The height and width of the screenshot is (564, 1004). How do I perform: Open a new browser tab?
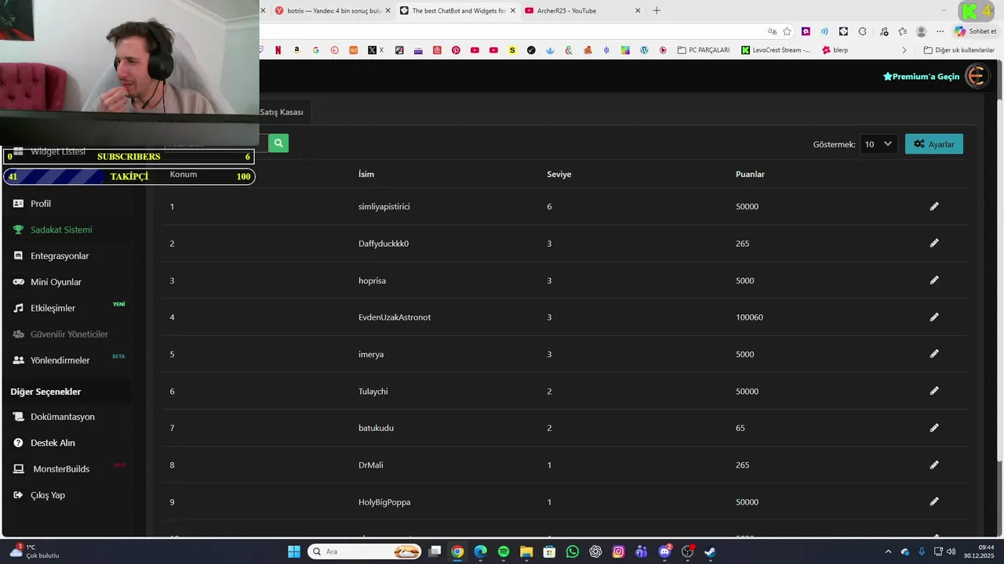click(657, 11)
